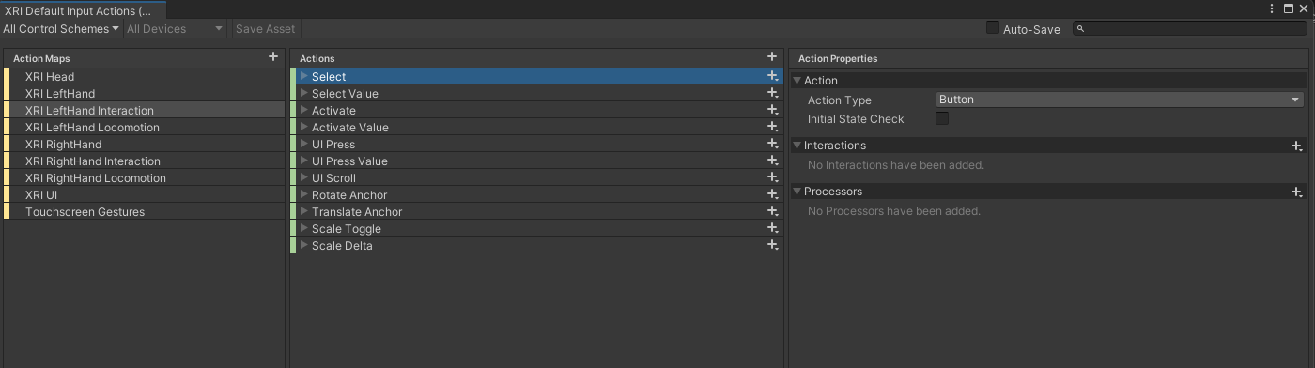Select the Translate Anchor action row

coord(536,211)
